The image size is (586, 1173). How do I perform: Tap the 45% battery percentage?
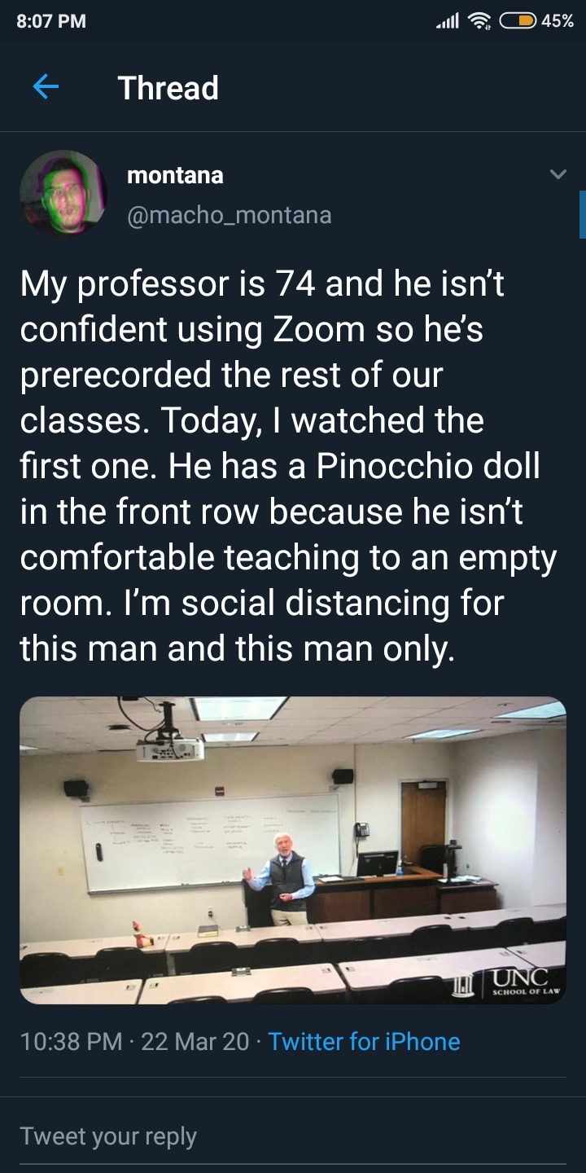[558, 21]
